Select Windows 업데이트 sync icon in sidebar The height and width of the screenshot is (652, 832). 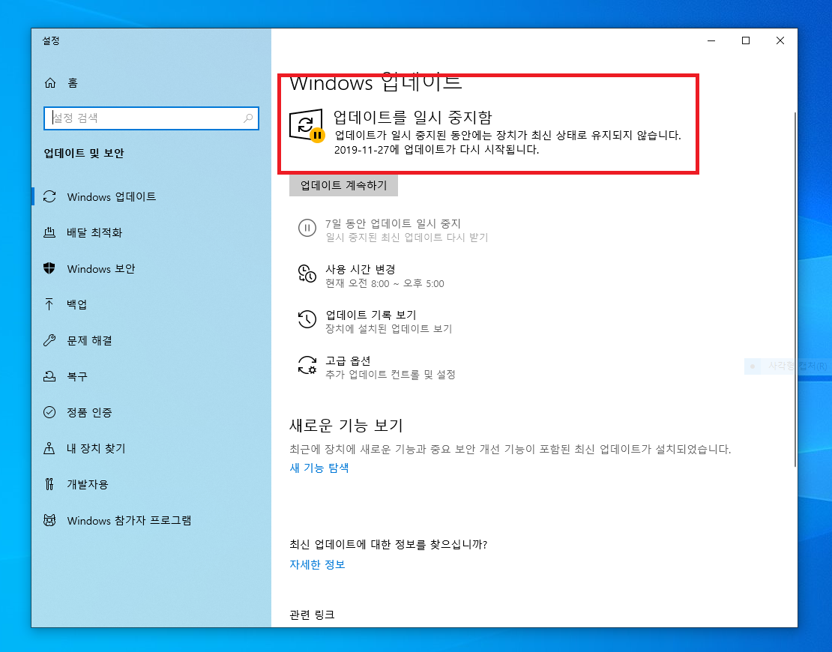pos(49,197)
